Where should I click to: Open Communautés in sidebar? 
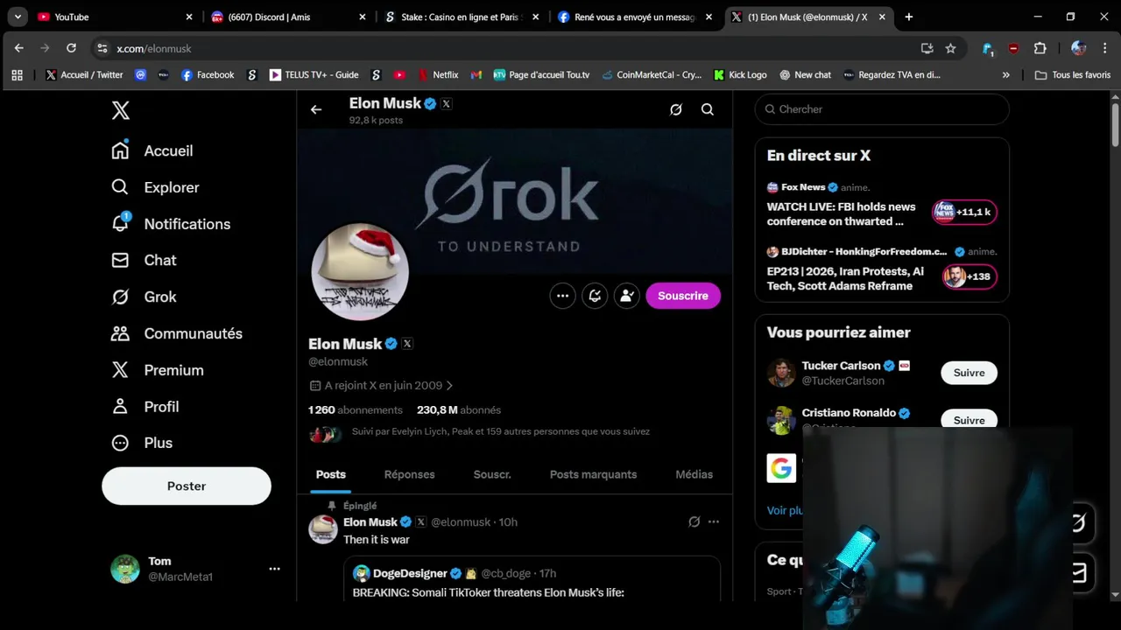(177, 333)
